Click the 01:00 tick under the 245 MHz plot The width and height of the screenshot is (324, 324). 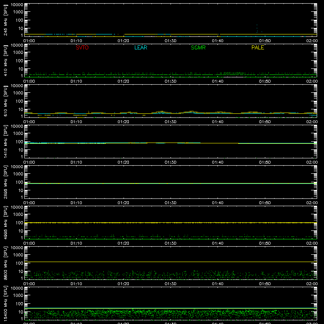pyautogui.click(x=29, y=41)
